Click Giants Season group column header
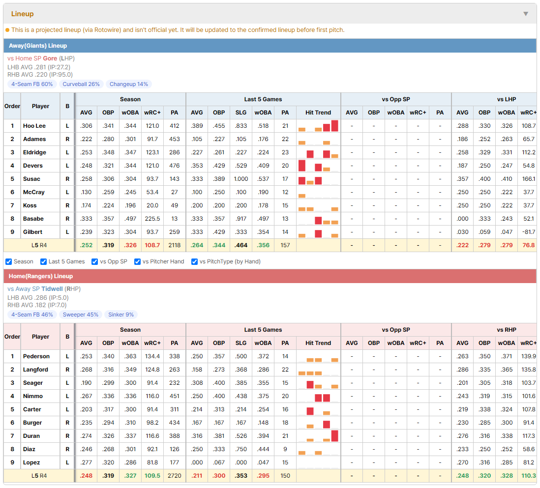Image resolution: width=540 pixels, height=488 pixels. tap(130, 99)
